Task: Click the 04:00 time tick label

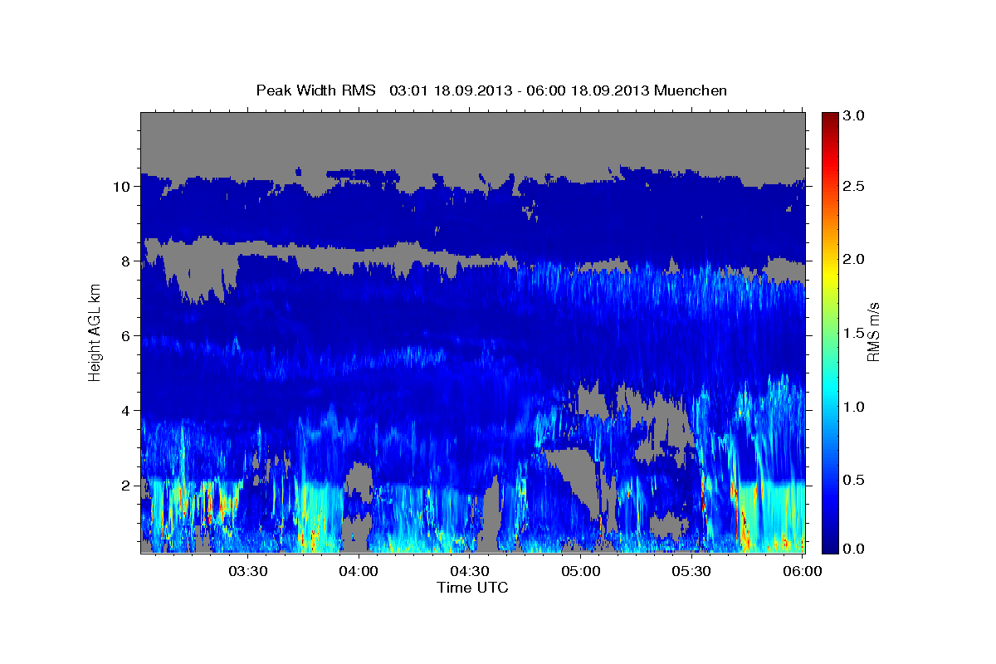Action: [x=359, y=572]
